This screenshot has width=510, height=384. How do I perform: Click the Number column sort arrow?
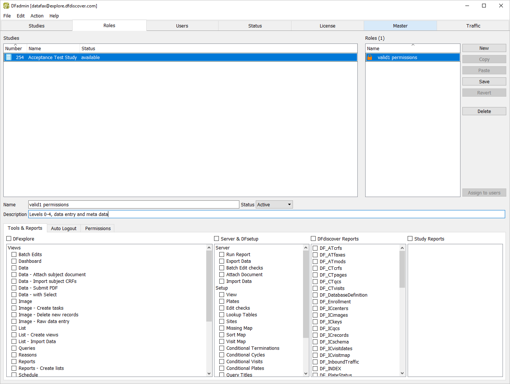click(x=16, y=45)
